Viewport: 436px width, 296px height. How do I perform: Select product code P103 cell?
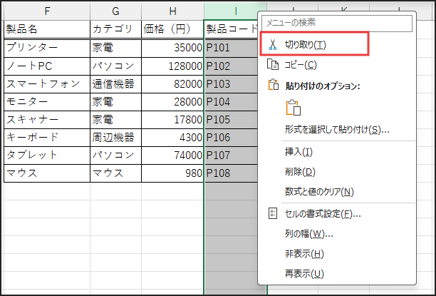[x=232, y=84]
